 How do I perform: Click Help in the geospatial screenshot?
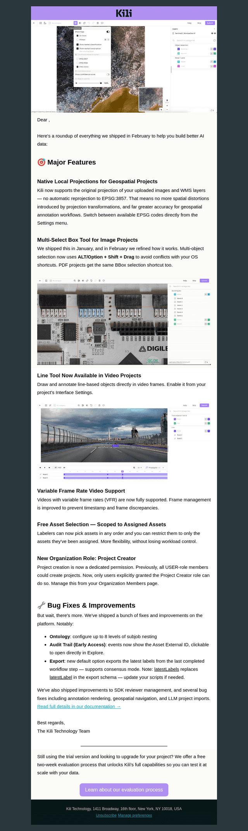(189, 23)
